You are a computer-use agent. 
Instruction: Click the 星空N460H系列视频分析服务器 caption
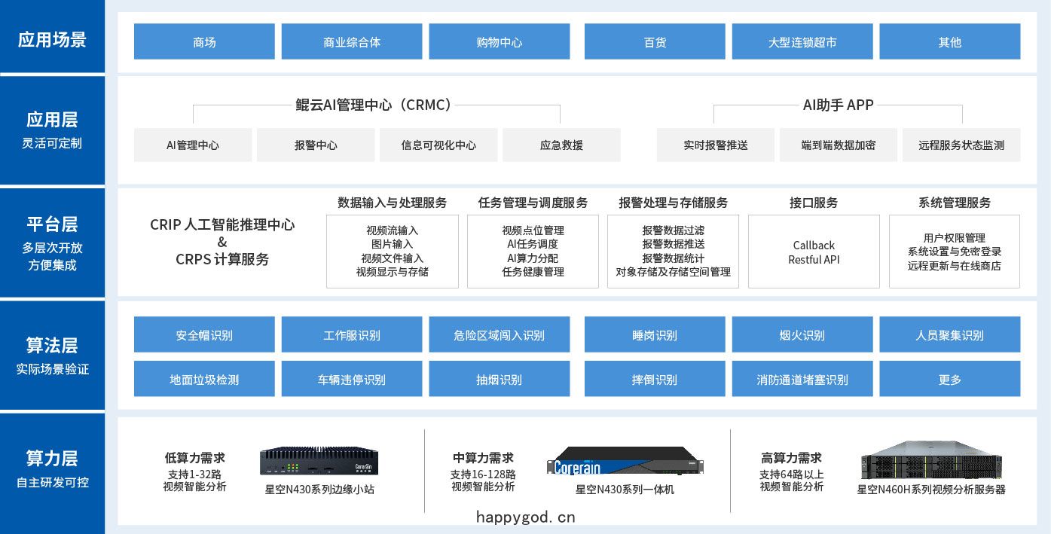(x=931, y=490)
